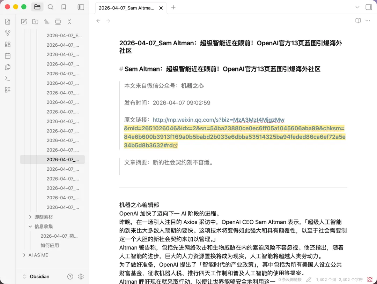Open a new tab with plus button
377x284 pixels.
click(x=173, y=7)
